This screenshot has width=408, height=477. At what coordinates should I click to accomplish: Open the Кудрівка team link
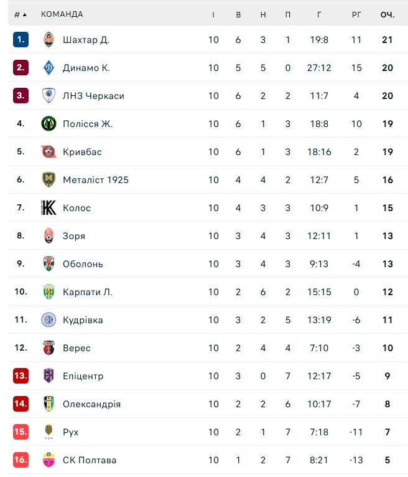[83, 320]
